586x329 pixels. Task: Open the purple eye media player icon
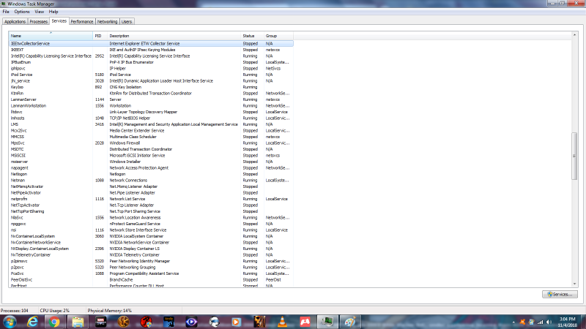191,322
